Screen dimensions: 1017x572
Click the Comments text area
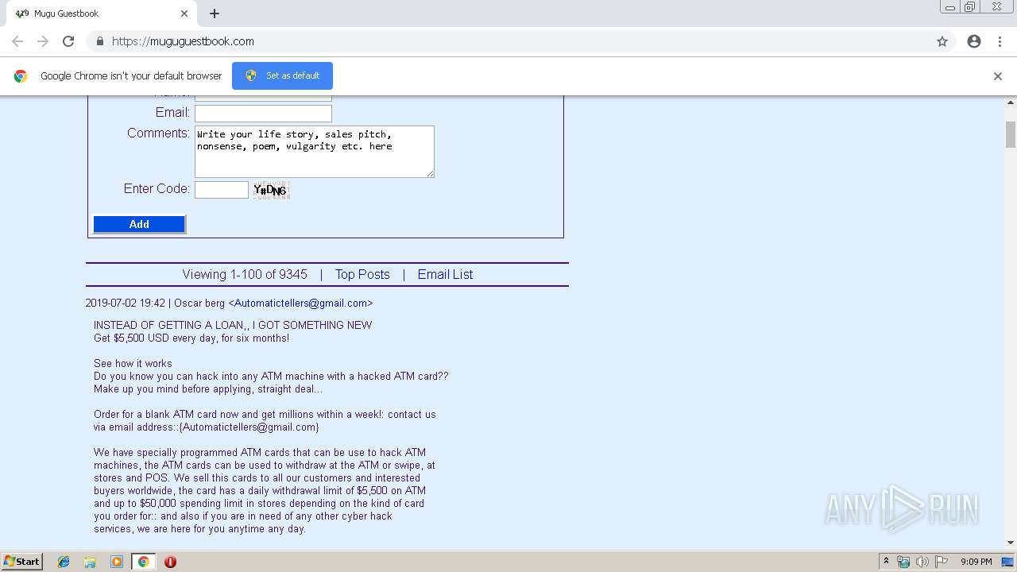click(315, 151)
